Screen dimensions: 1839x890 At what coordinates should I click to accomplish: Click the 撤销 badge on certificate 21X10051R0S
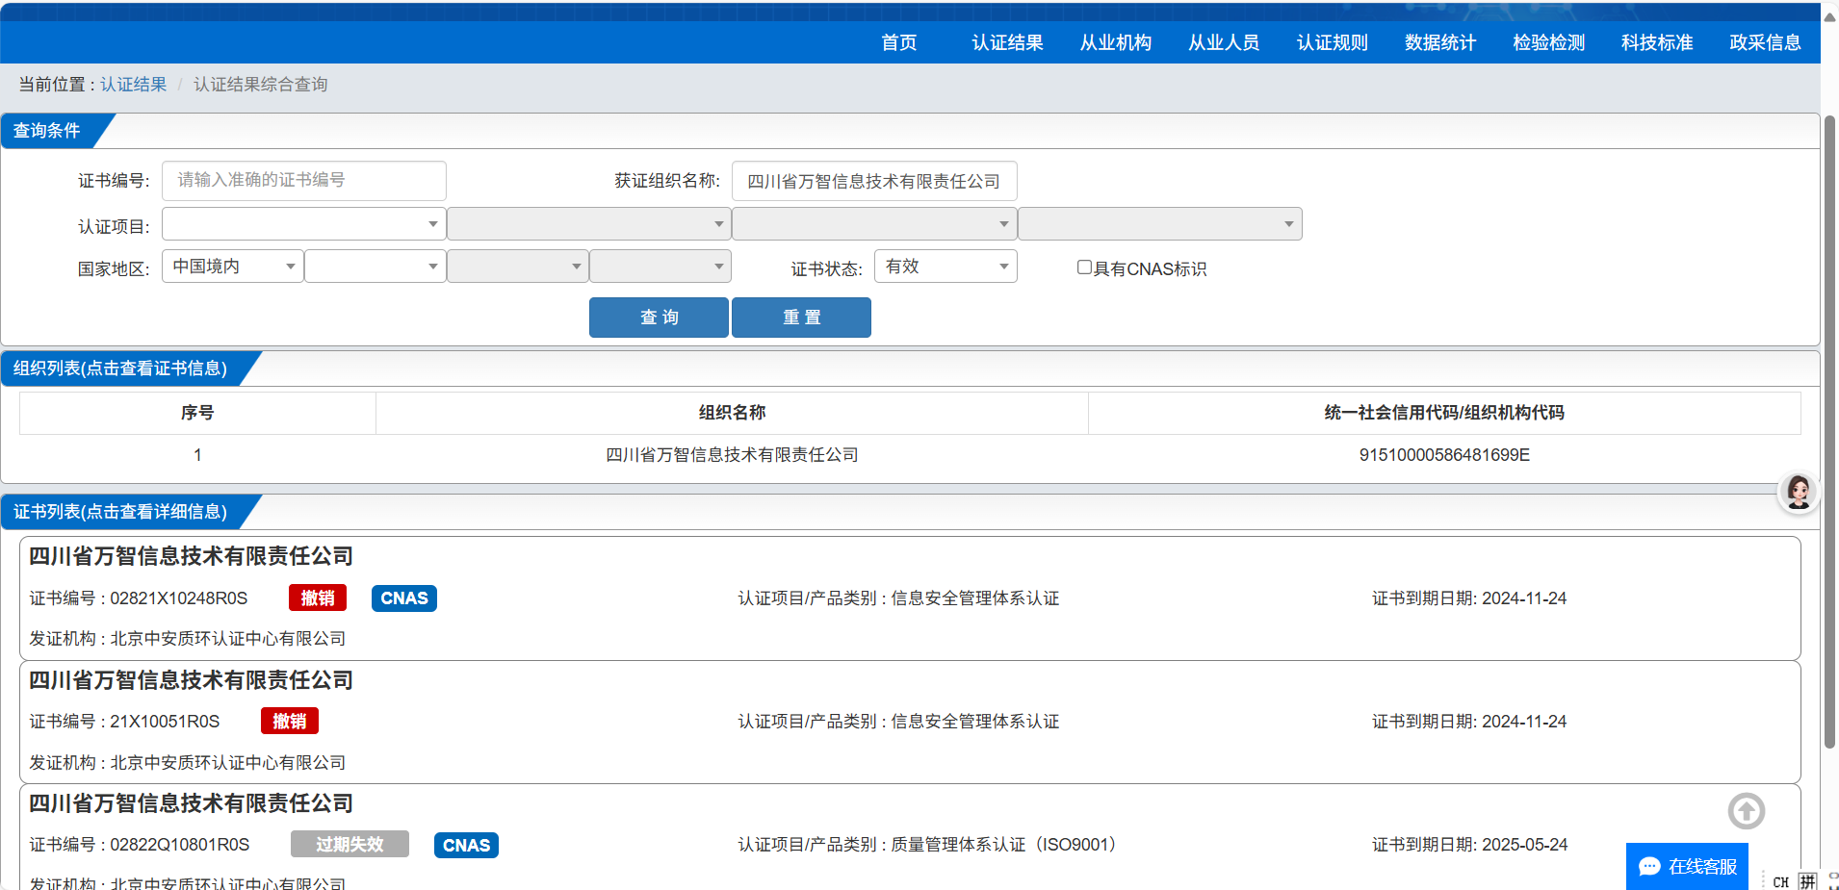pyautogui.click(x=290, y=721)
